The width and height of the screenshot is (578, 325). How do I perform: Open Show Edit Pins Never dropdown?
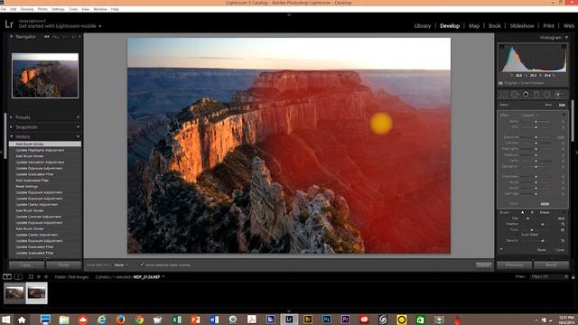tap(121, 265)
